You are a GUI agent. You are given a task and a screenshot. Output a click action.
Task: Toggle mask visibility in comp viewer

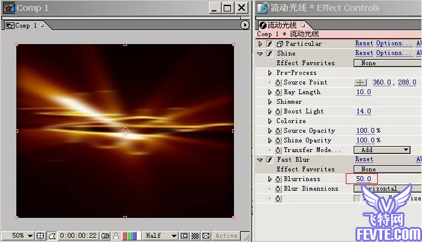click(52, 236)
